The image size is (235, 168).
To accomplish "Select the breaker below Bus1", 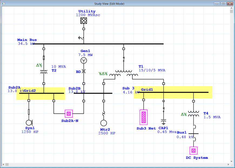I will (194, 139).
